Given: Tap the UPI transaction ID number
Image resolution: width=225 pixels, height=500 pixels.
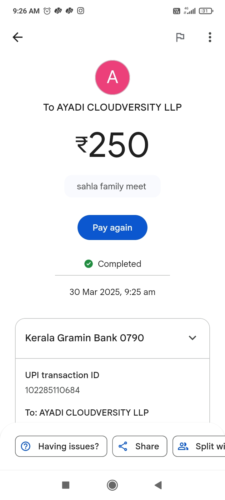Looking at the screenshot, I should tap(52, 390).
